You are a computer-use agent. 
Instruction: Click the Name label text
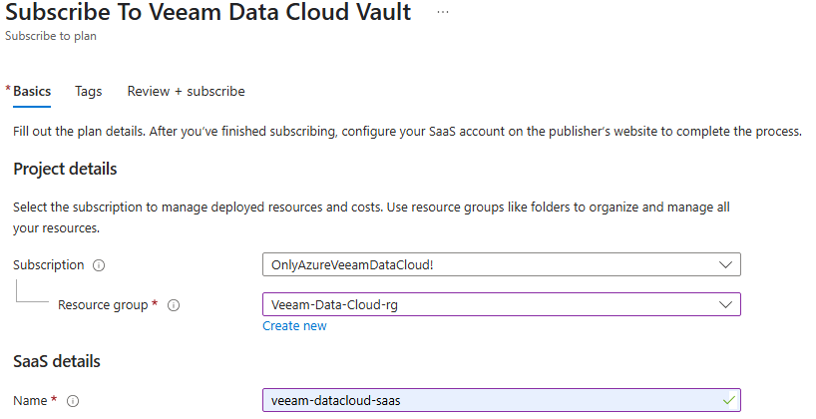tap(30, 401)
